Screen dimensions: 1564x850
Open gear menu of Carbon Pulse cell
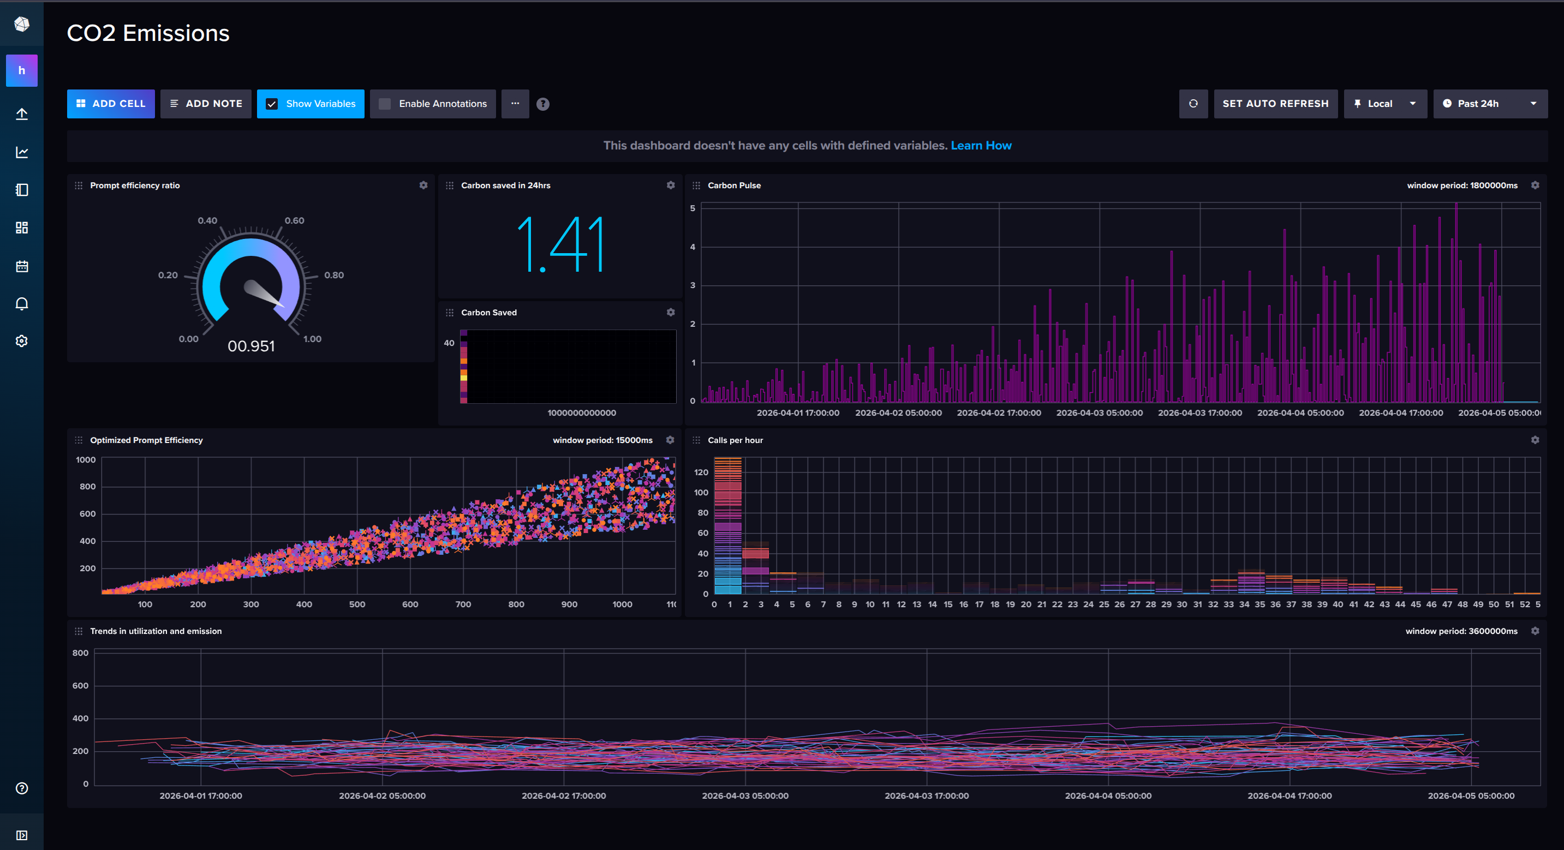[1535, 185]
